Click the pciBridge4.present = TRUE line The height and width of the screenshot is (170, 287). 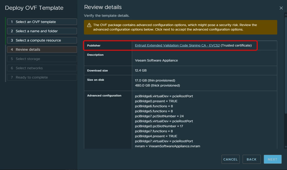[x=156, y=136]
